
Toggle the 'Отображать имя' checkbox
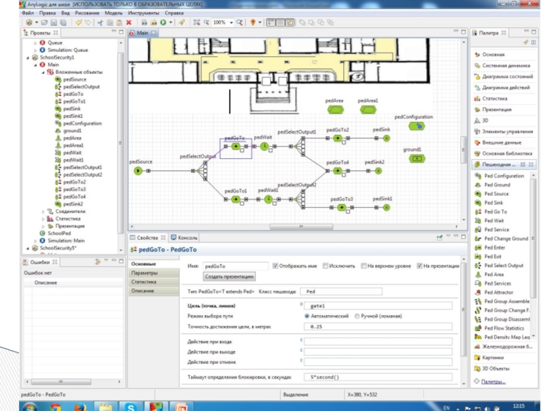coord(275,266)
